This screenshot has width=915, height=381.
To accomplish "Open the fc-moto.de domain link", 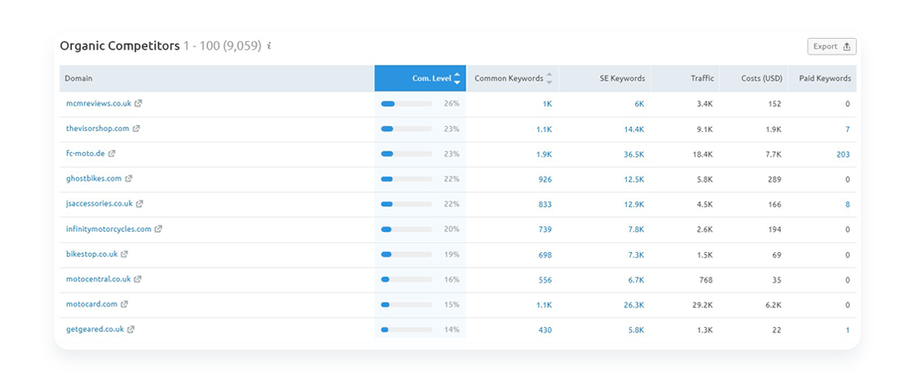I will point(85,154).
